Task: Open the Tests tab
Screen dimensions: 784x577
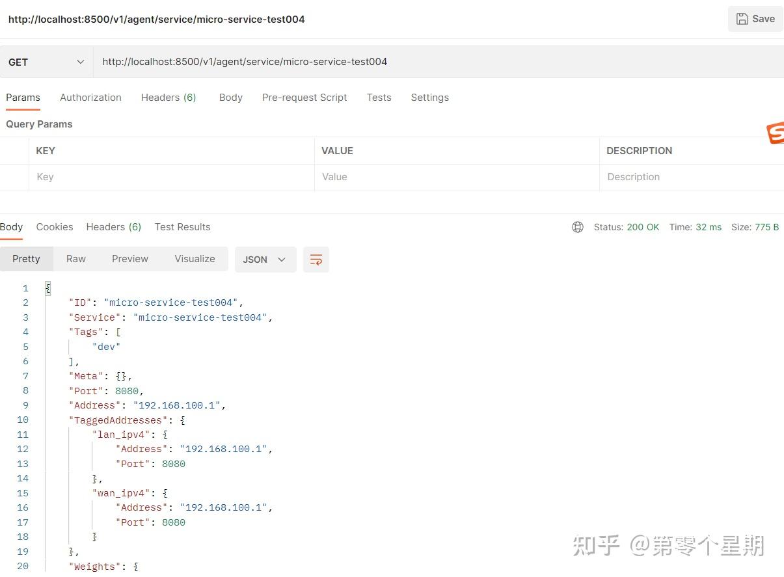Action: 379,98
